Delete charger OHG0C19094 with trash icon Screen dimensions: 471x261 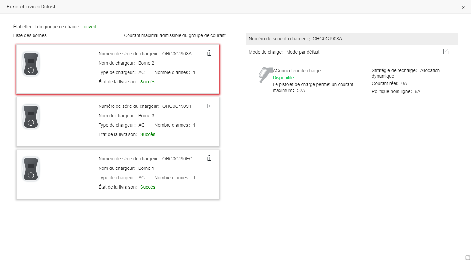coord(209,106)
